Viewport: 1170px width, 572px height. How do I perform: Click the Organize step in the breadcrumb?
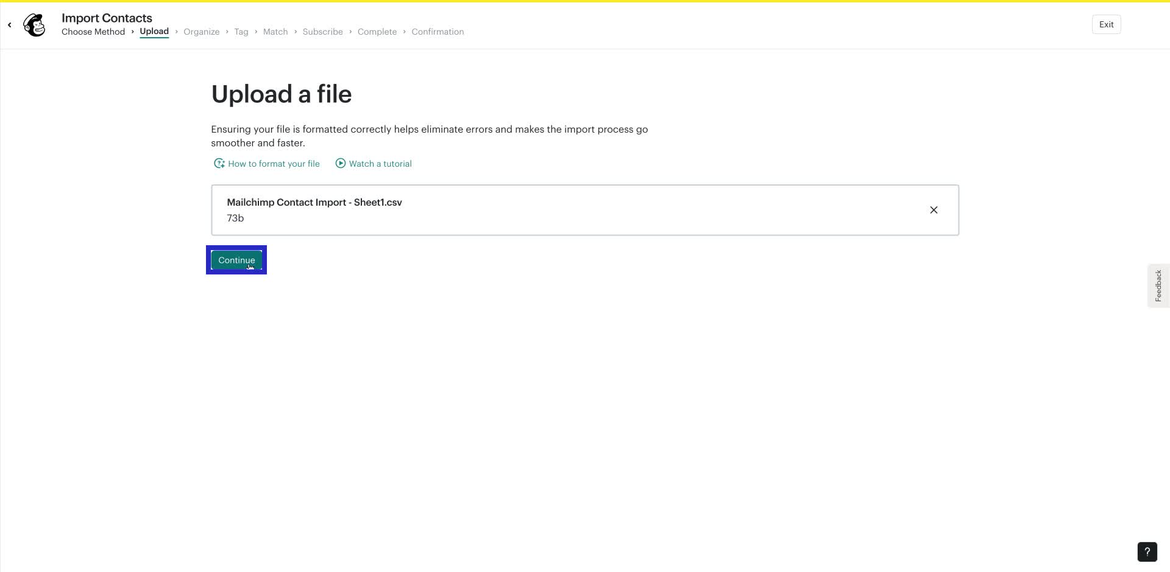click(x=202, y=31)
